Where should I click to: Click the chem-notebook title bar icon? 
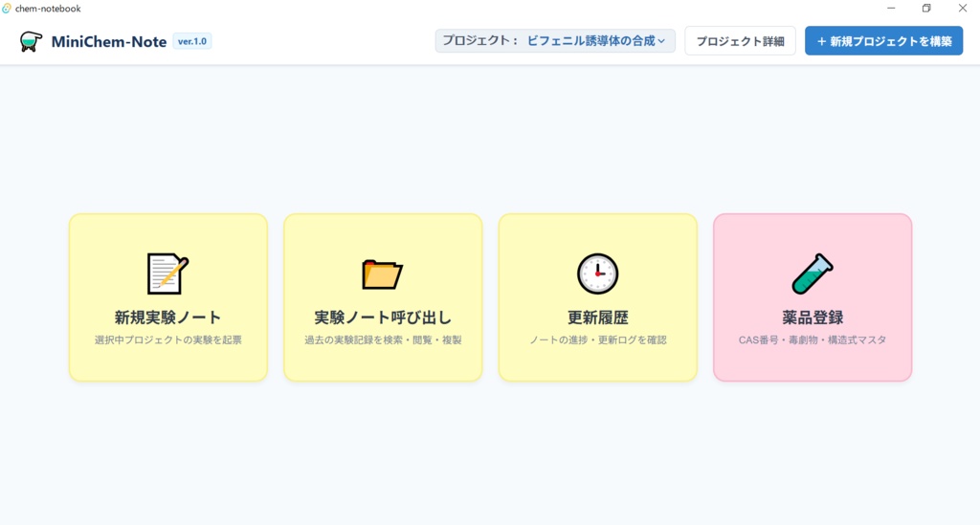click(x=7, y=9)
